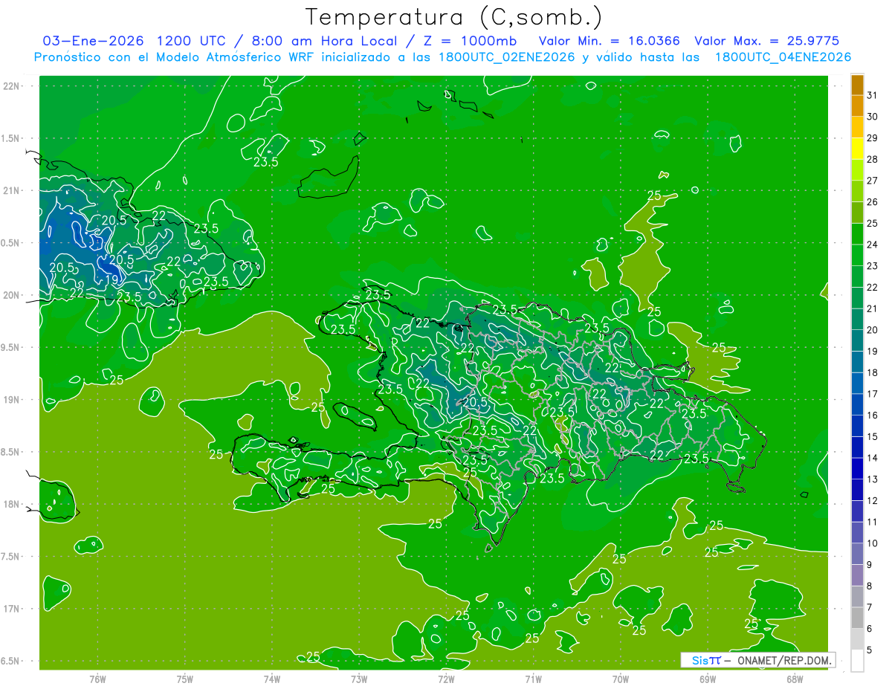Click the '19N' latitude axis label

tap(11, 399)
